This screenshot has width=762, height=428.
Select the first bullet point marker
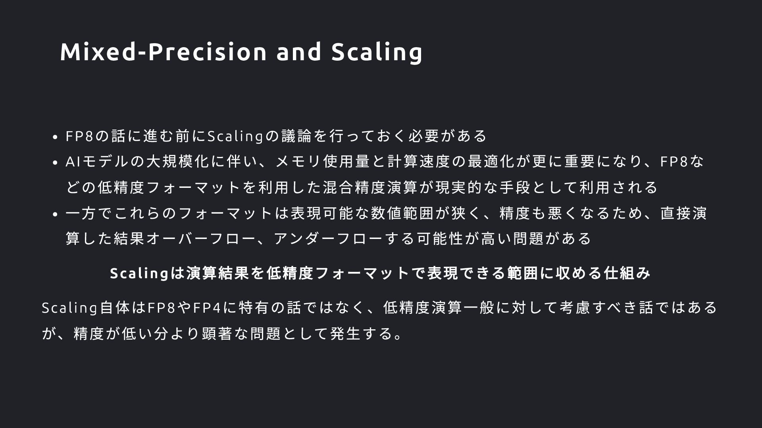[55, 137]
